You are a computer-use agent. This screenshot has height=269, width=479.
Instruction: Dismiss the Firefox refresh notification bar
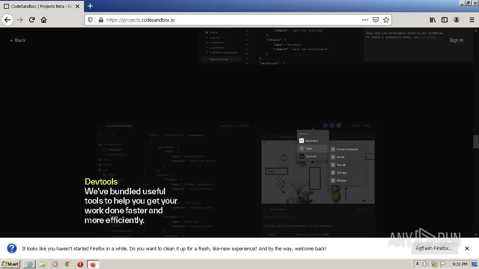(467, 248)
